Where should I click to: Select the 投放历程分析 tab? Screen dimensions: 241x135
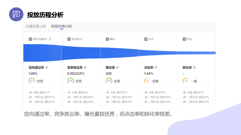[x=62, y=26]
